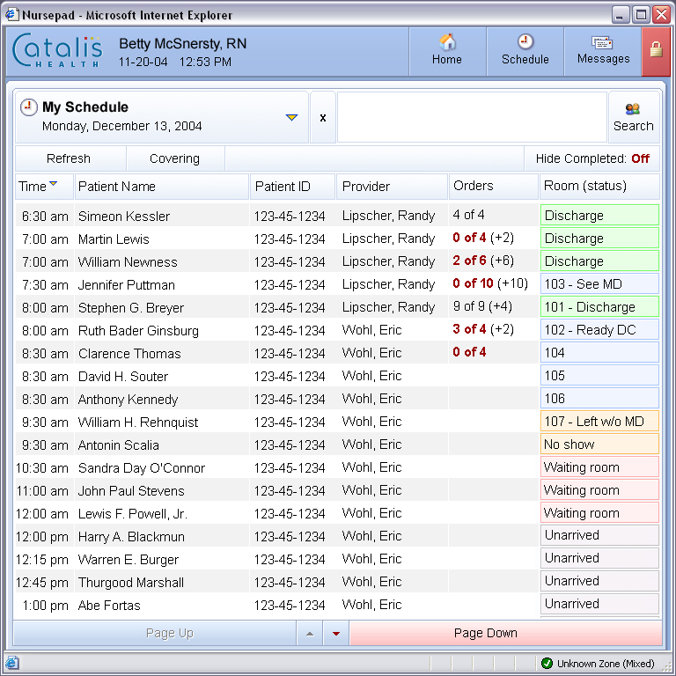Click the small up arrow stepper
676x676 pixels.
(x=310, y=633)
